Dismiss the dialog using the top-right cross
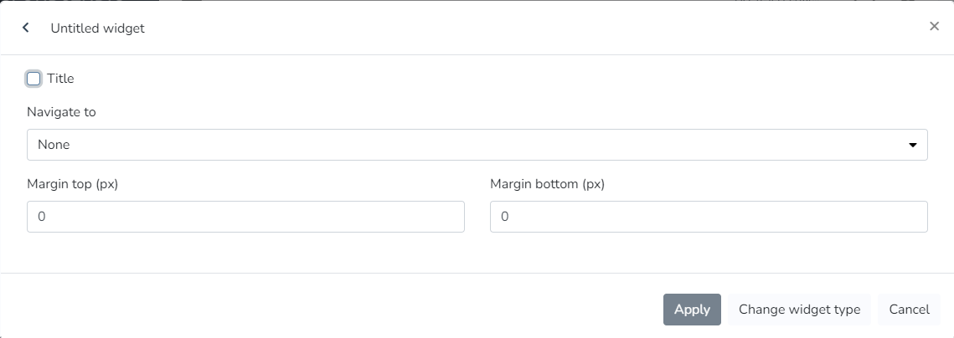Viewport: 954px width, 338px height. click(x=934, y=26)
